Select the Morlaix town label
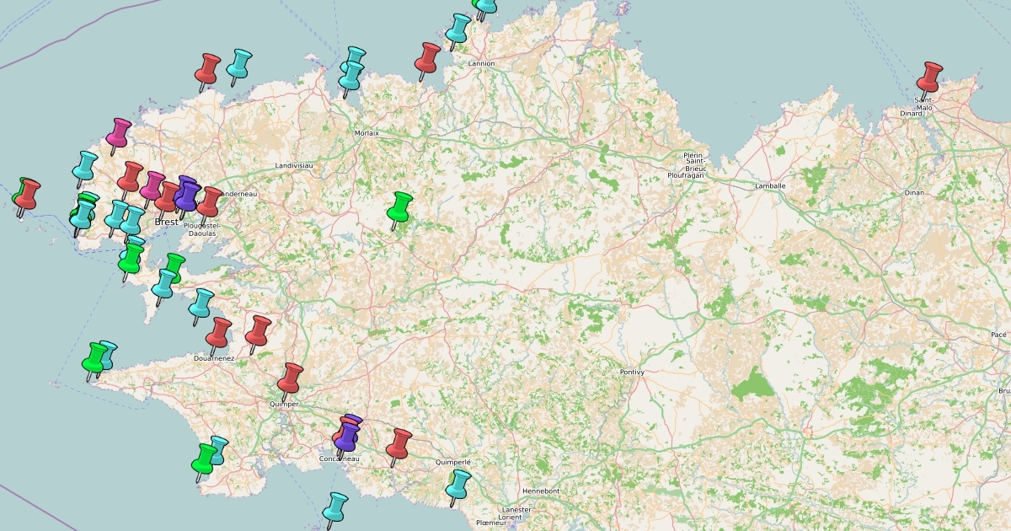Viewport: 1011px width, 531px height. click(x=366, y=133)
